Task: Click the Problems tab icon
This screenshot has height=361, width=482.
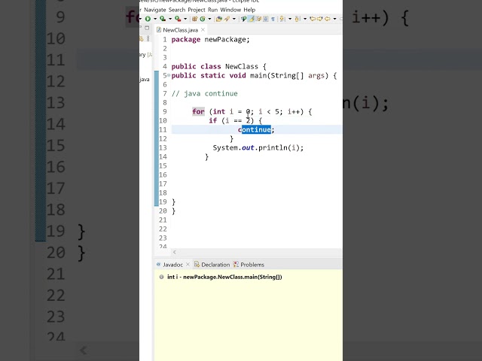Action: pos(236,264)
